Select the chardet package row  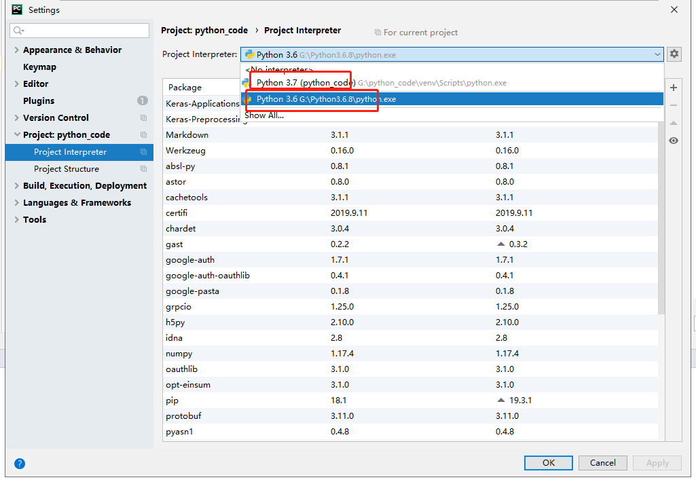pos(410,228)
